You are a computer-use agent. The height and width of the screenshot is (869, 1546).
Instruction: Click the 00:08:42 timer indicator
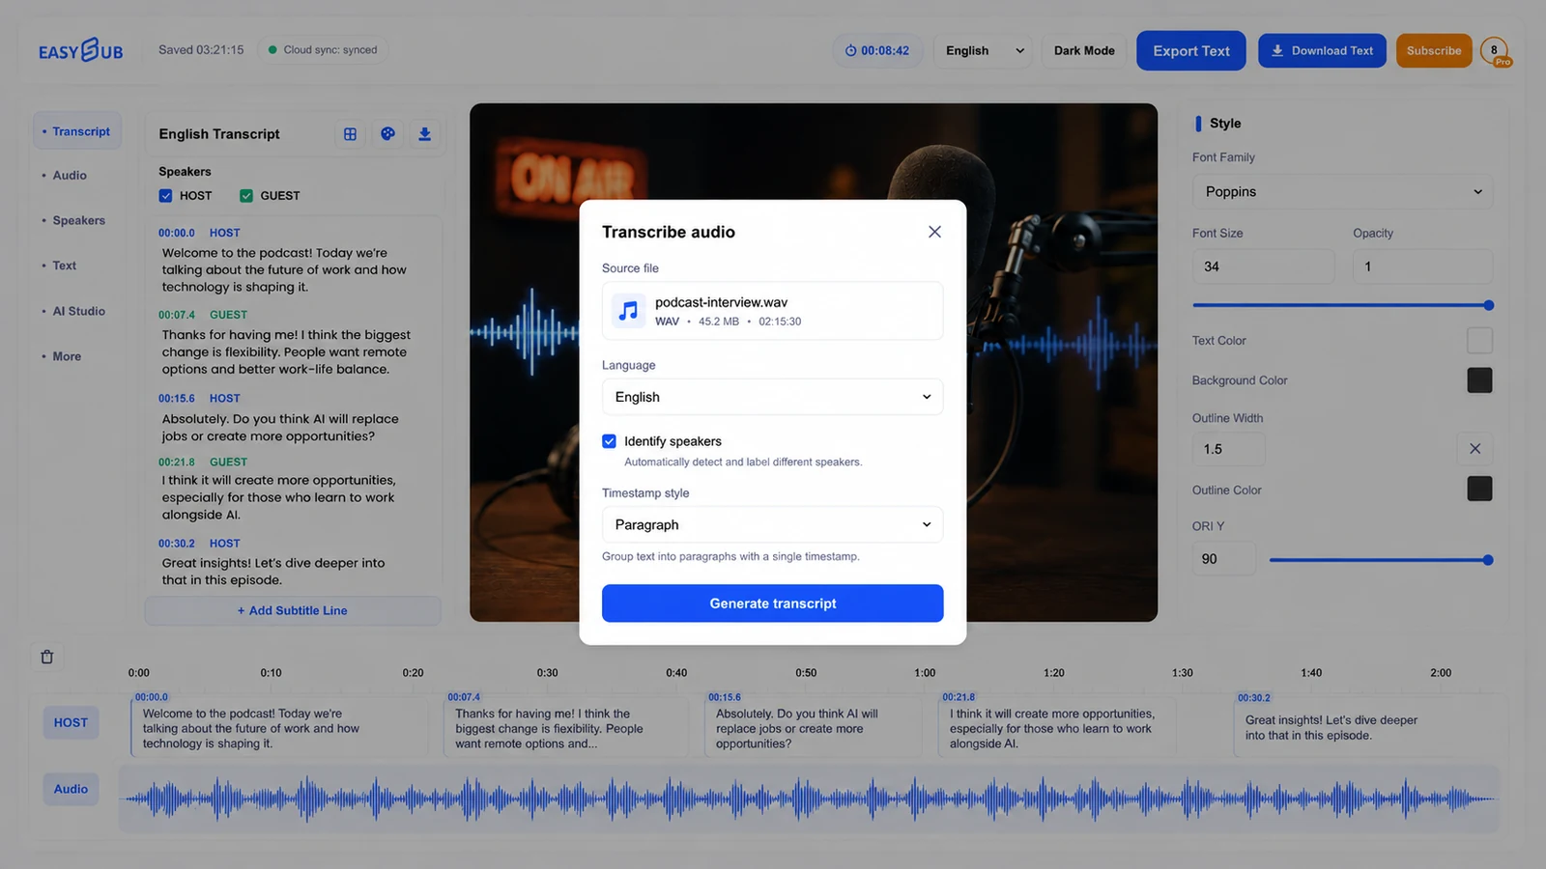click(x=877, y=50)
